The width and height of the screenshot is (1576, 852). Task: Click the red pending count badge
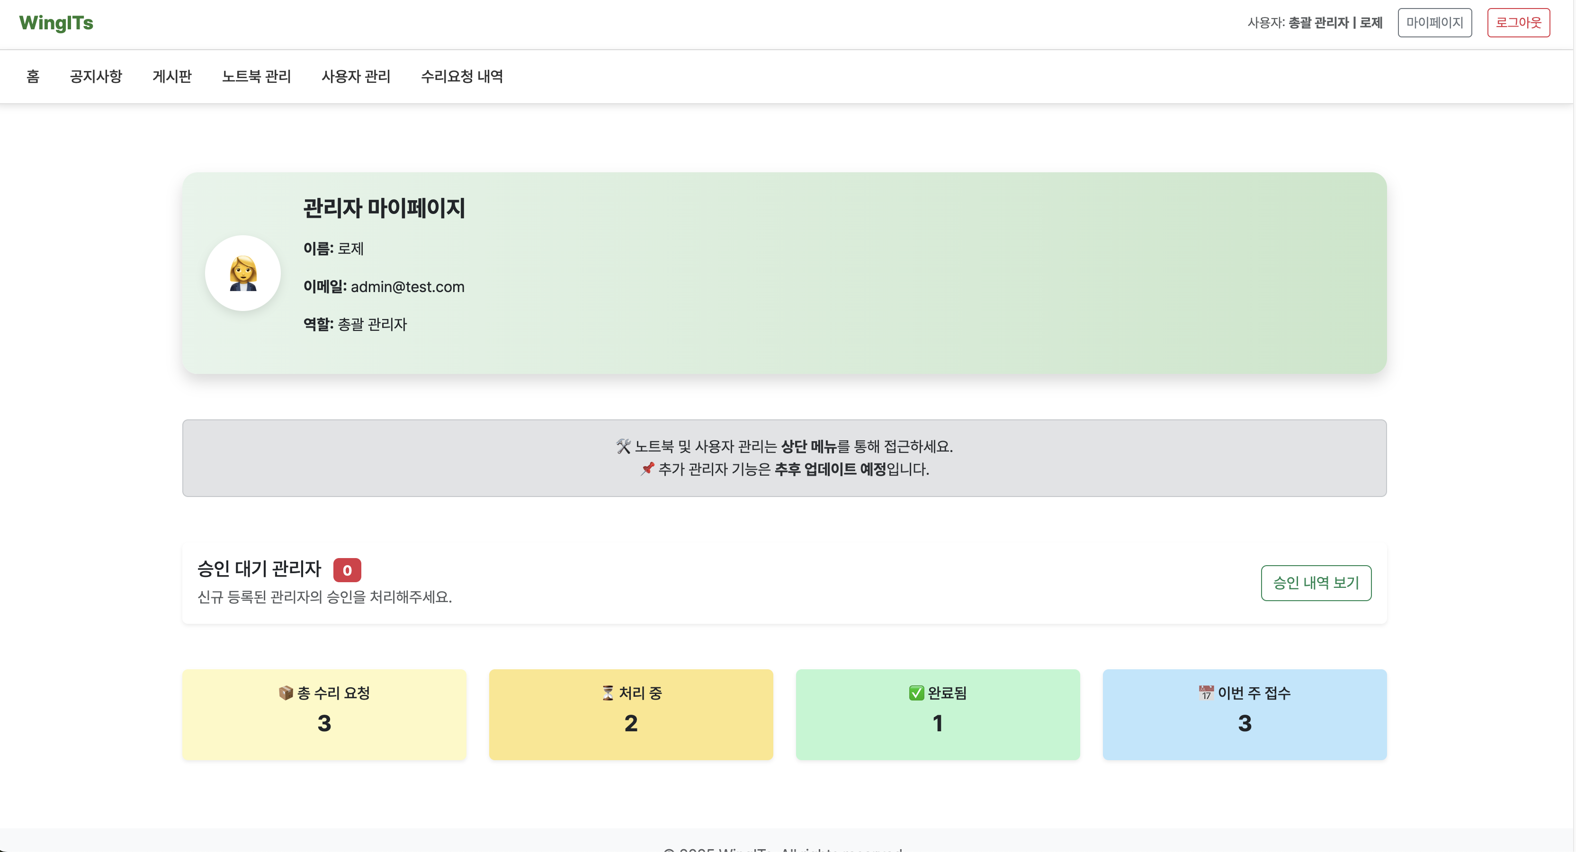[347, 570]
